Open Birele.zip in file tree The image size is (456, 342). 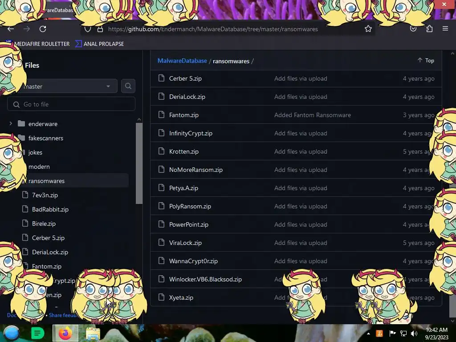point(44,224)
